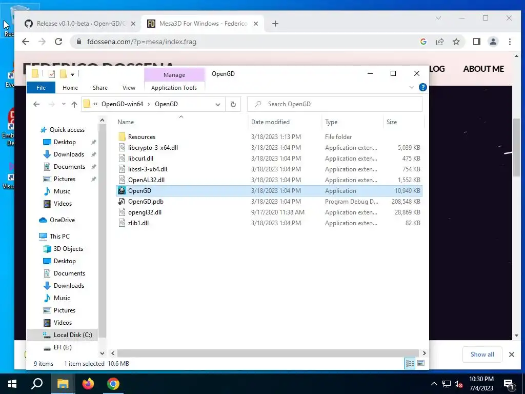Select the OpenGD.pdb file icon

tap(122, 201)
